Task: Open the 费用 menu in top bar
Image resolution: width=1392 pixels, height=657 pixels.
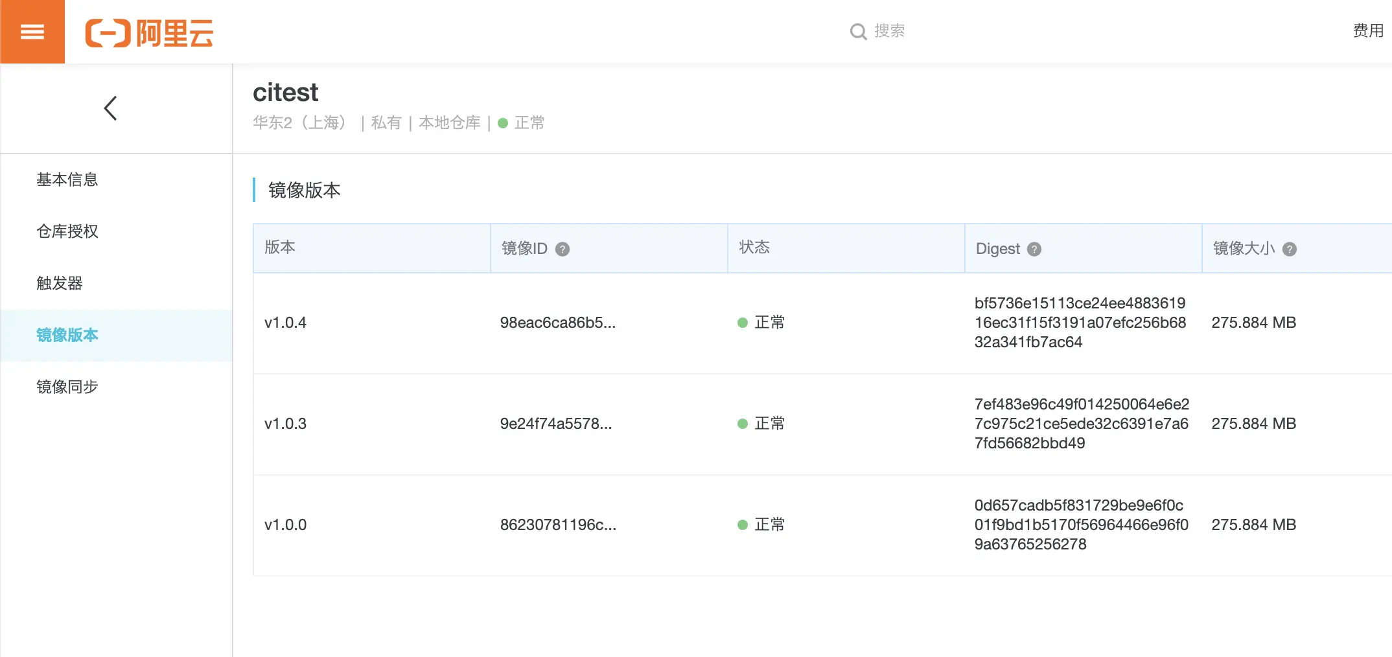Action: (x=1368, y=30)
